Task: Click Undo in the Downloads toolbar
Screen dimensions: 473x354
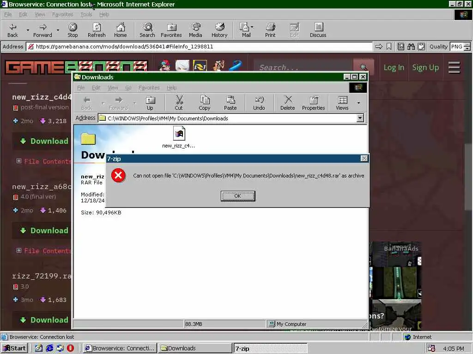Action: click(x=259, y=103)
